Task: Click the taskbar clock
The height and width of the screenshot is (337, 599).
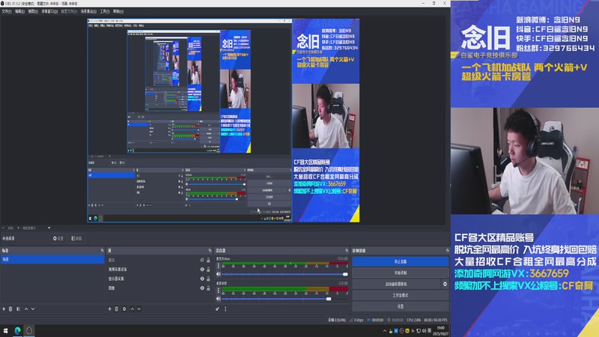Action: pyautogui.click(x=440, y=331)
